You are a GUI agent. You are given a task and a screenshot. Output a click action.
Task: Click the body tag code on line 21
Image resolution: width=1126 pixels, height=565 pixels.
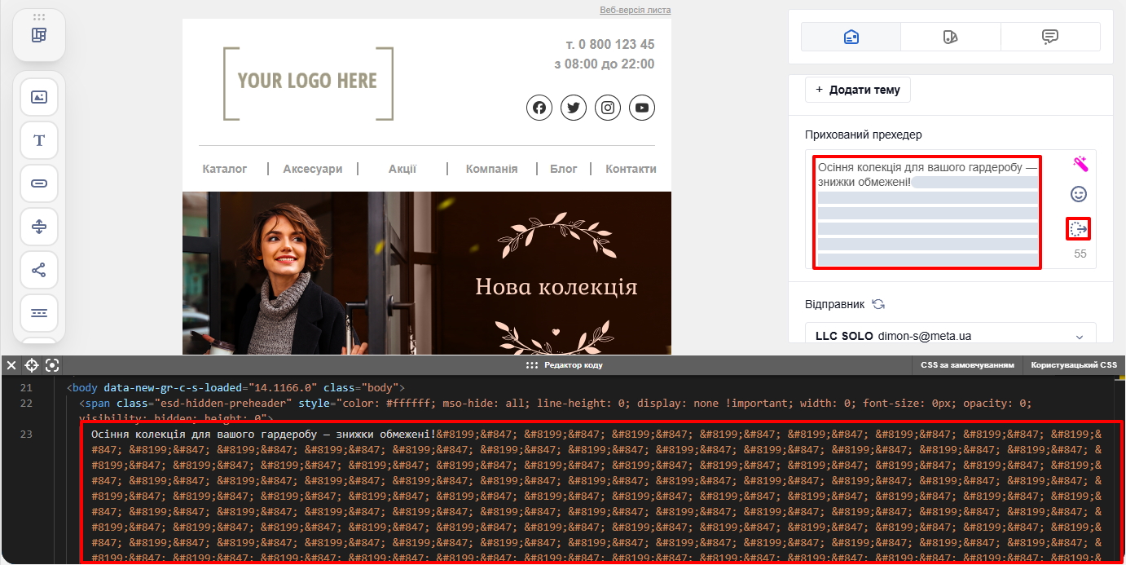coord(235,387)
